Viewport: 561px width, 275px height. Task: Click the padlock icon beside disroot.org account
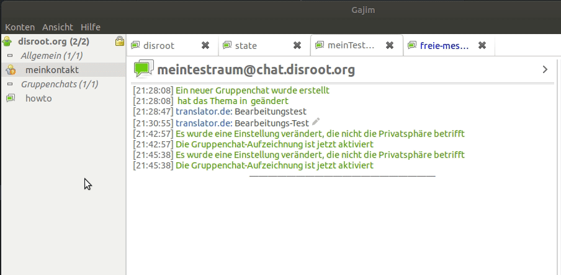(119, 42)
